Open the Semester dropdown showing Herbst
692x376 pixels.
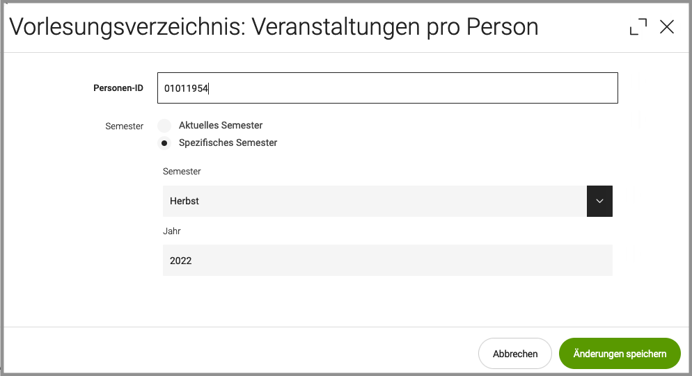tap(376, 201)
